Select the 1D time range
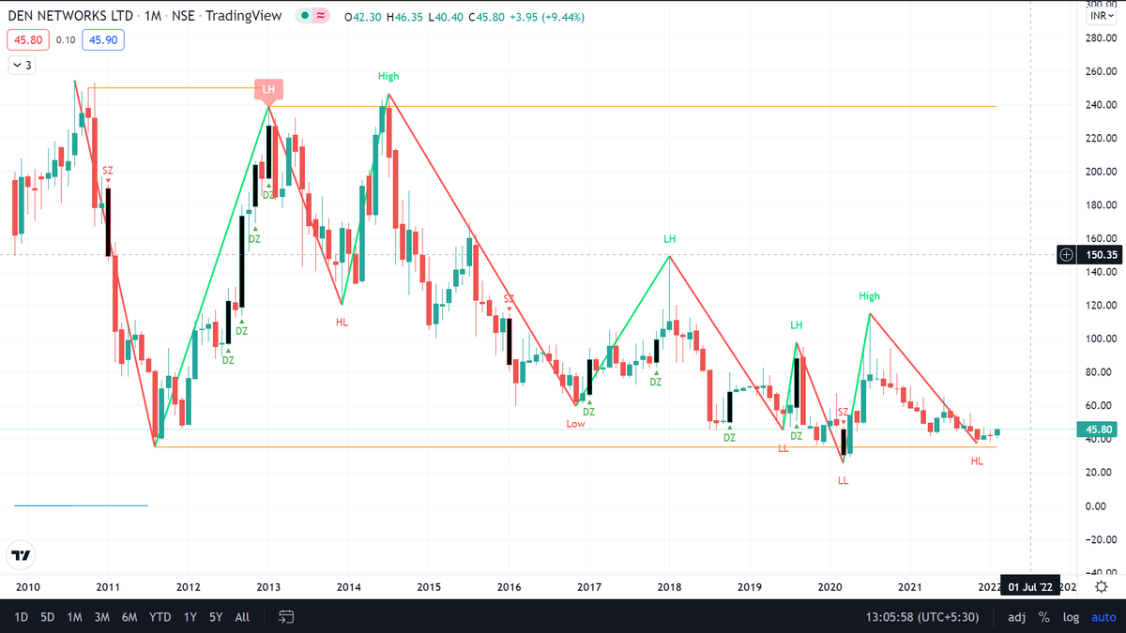Viewport: 1126px width, 633px height. coord(21,617)
